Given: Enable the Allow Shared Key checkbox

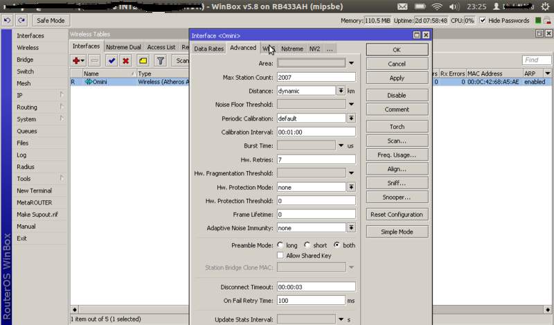Looking at the screenshot, I should pyautogui.click(x=280, y=255).
